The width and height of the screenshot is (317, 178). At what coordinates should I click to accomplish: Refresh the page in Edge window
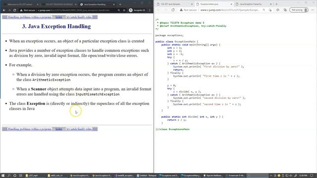pyautogui.click(x=173, y=10)
